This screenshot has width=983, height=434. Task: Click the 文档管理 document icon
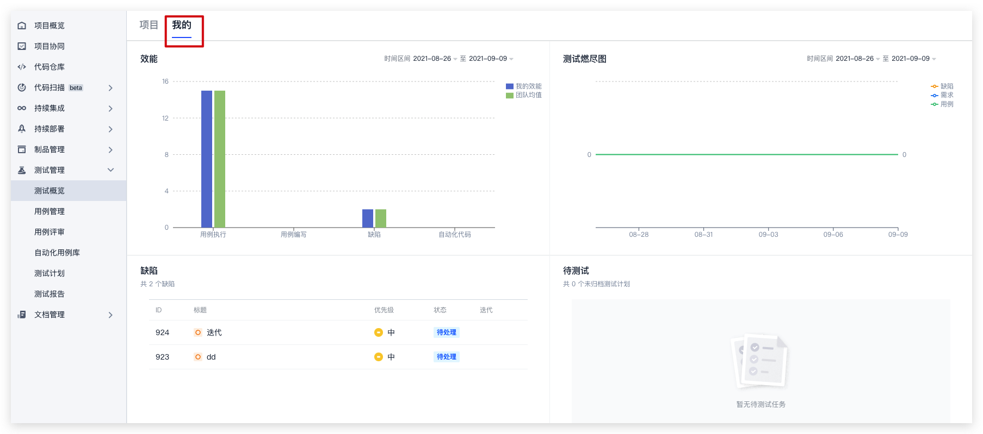22,315
